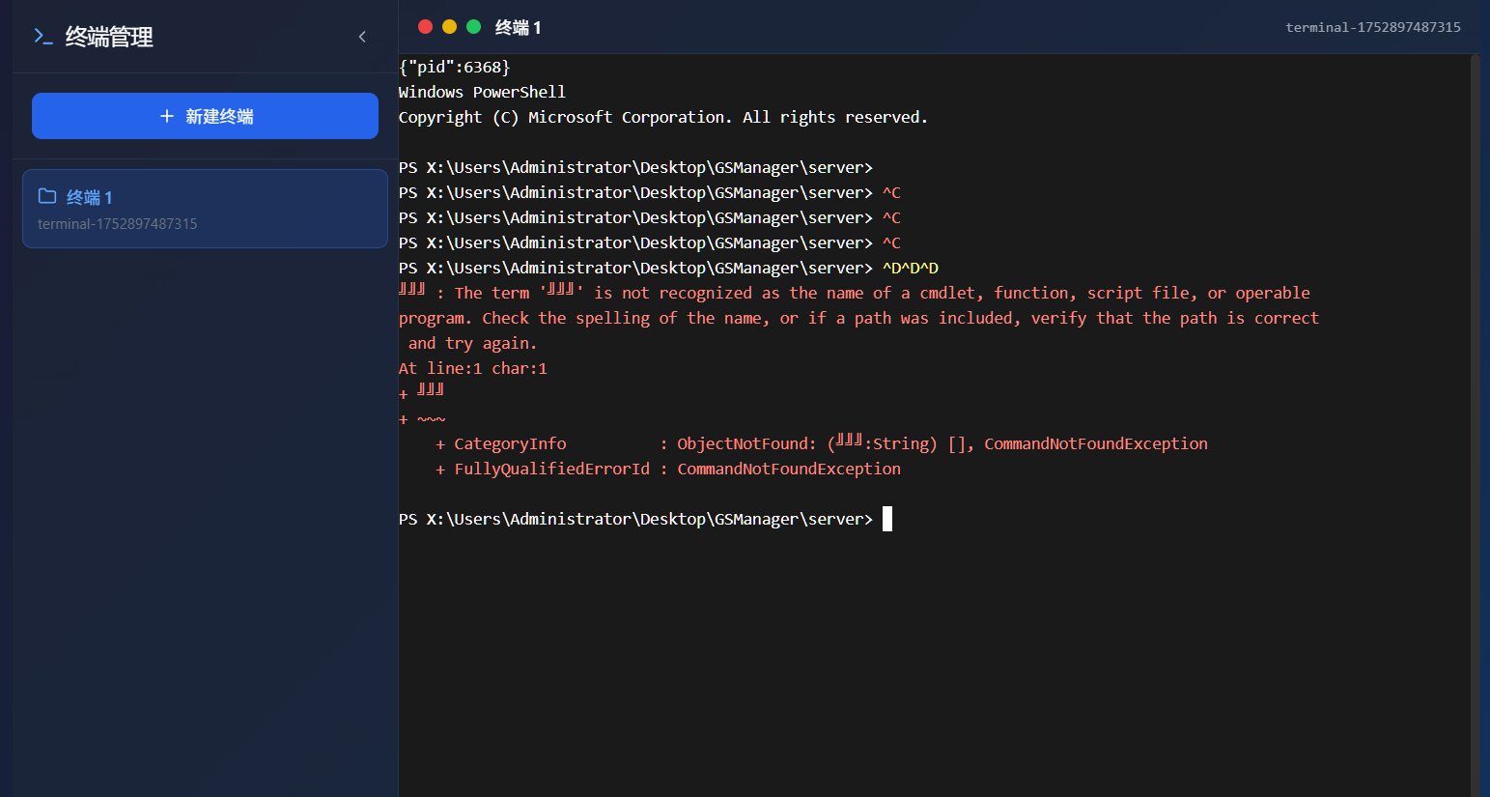Click the yellow dot in terminal header
The height and width of the screenshot is (797, 1490).
pyautogui.click(x=449, y=27)
